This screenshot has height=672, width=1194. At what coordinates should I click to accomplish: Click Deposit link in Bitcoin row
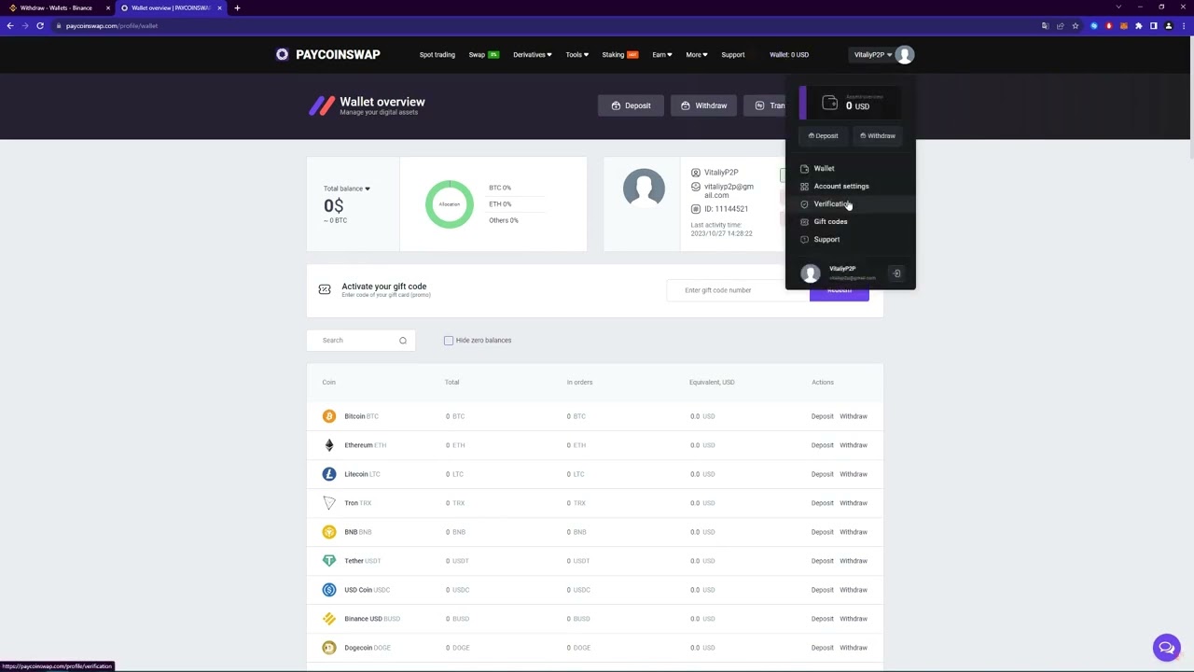(x=822, y=416)
